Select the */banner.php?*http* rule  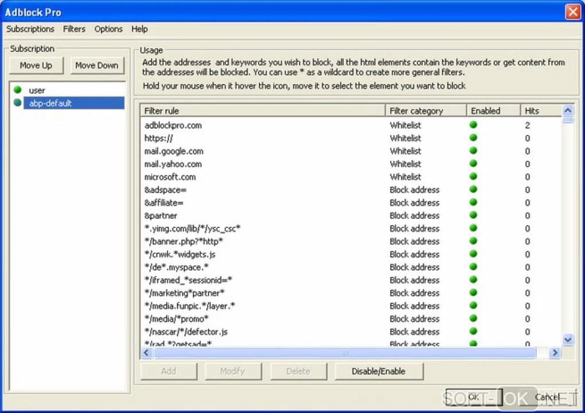pyautogui.click(x=184, y=242)
